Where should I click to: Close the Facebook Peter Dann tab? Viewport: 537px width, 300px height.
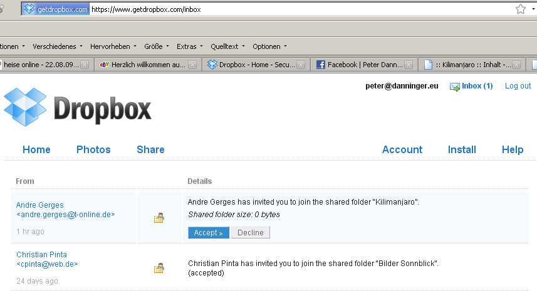pyautogui.click(x=409, y=65)
